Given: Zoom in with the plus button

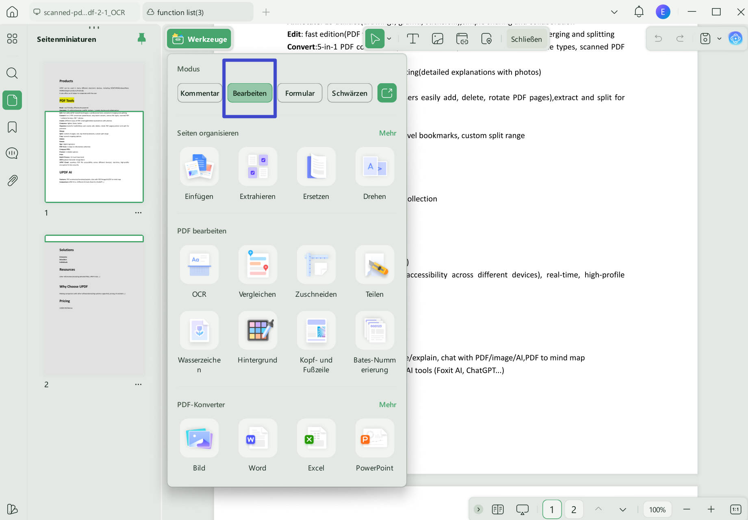Looking at the screenshot, I should coord(711,509).
